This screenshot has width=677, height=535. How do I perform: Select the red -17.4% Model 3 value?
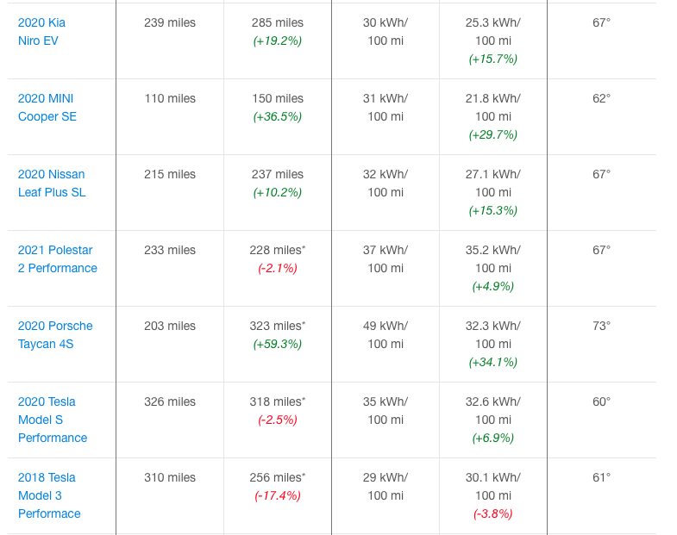(x=278, y=495)
